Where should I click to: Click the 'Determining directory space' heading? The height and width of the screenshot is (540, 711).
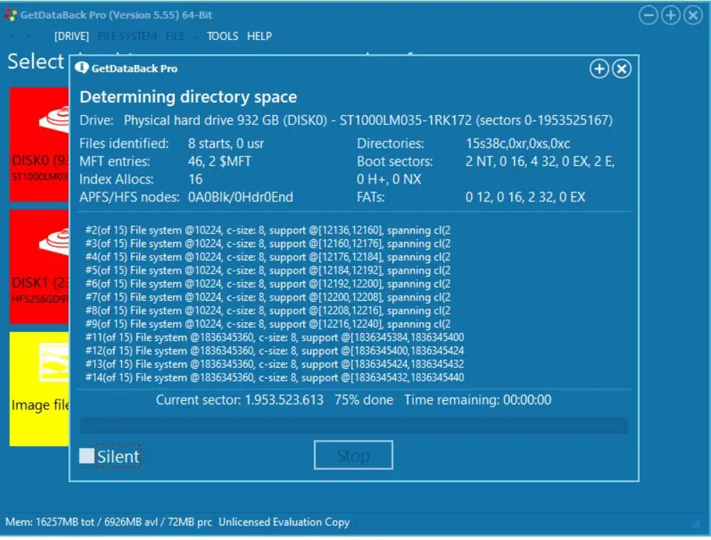188,97
